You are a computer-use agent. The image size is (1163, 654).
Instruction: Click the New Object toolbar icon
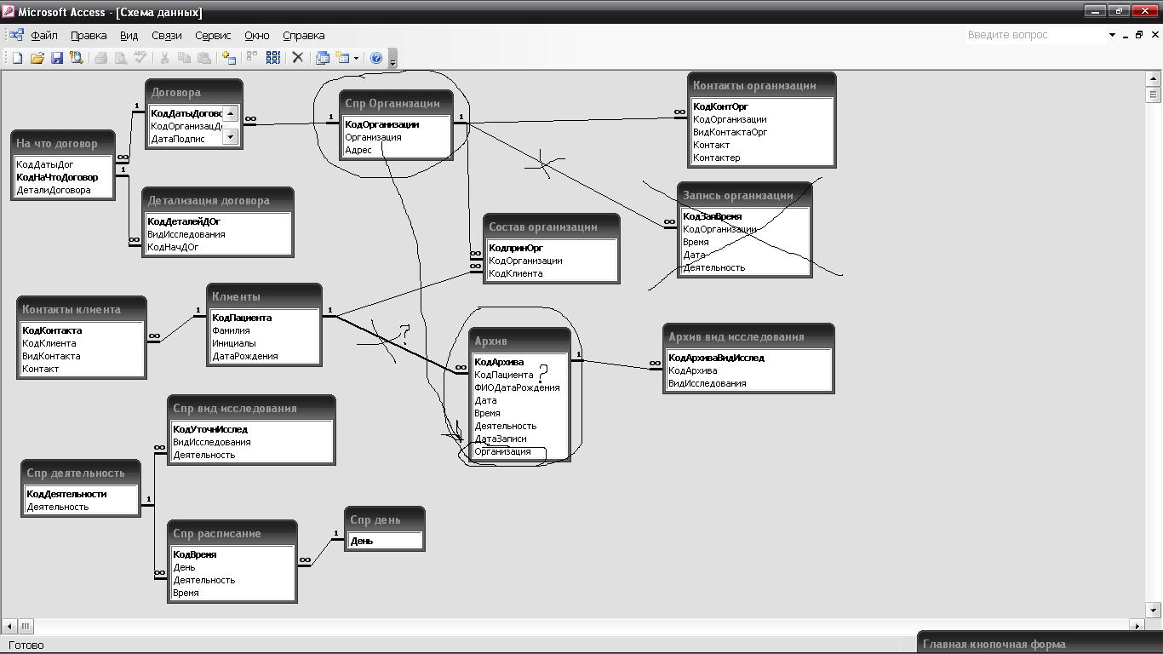click(343, 58)
